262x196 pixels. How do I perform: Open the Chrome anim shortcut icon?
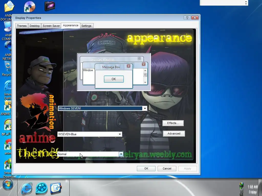8,144
